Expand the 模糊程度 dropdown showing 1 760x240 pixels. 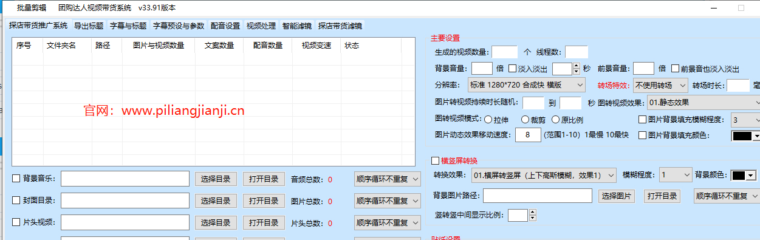[x=675, y=175]
